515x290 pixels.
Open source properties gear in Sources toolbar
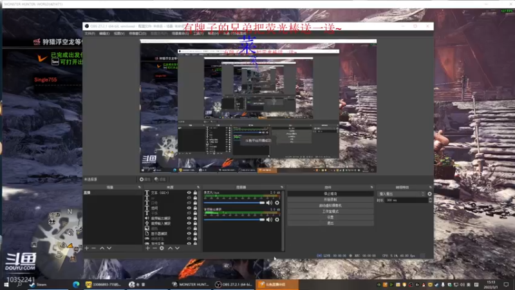click(x=162, y=248)
